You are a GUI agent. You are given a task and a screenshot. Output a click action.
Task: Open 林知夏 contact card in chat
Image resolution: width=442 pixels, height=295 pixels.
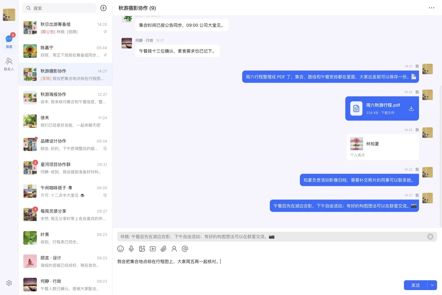click(382, 147)
